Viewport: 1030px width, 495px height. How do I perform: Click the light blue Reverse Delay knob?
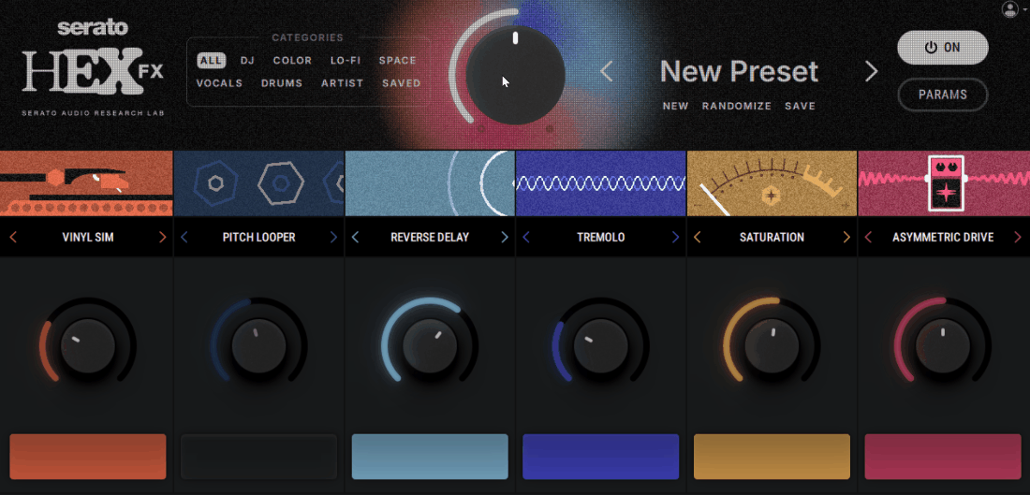pyautogui.click(x=431, y=346)
